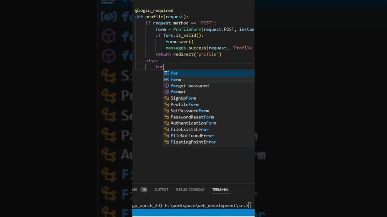
Task: Click class icon beside FileNotFoundError
Action: pos(167,136)
